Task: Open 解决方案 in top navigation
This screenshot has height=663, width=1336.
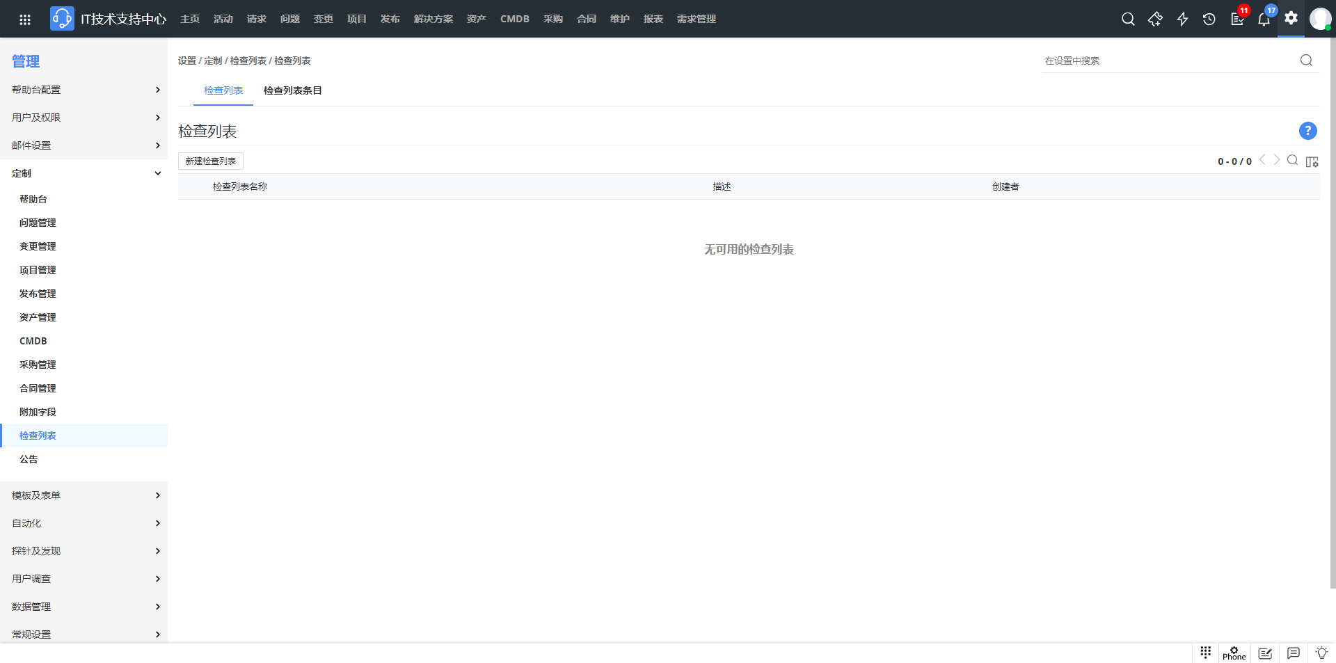Action: tap(434, 19)
